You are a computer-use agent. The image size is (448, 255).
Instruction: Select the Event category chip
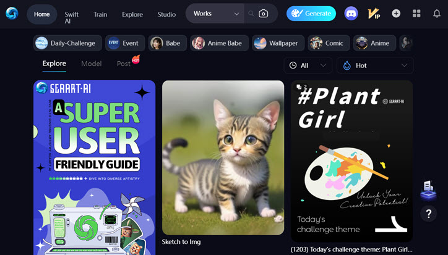[125, 43]
